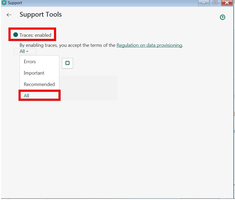
Task: Click the Support title bar text
Action: click(x=15, y=3)
